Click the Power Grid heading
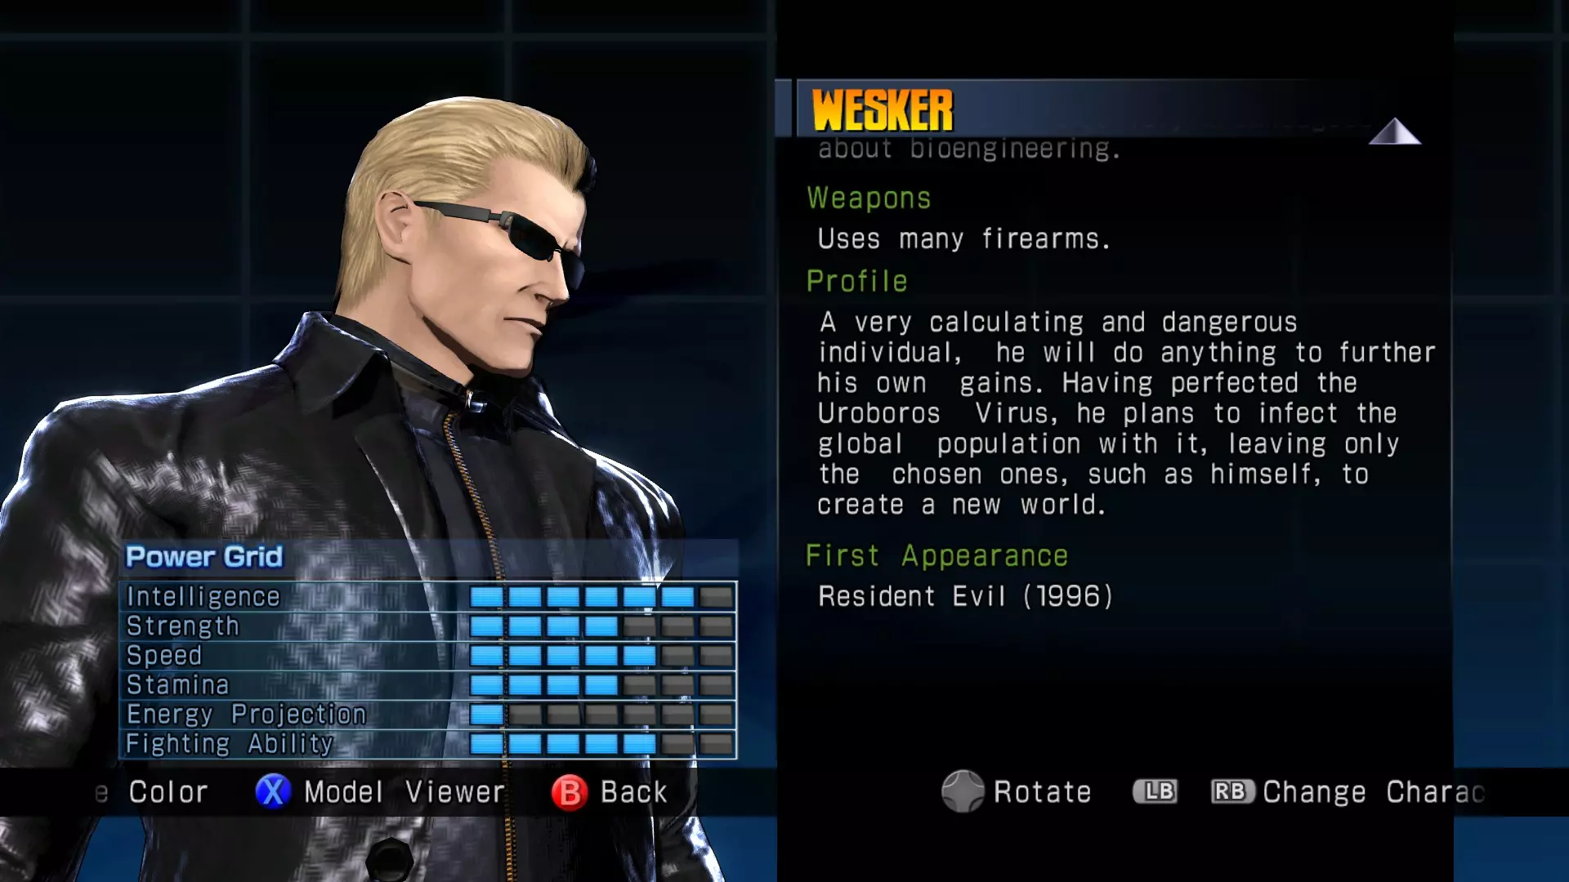Image resolution: width=1569 pixels, height=882 pixels. point(204,557)
